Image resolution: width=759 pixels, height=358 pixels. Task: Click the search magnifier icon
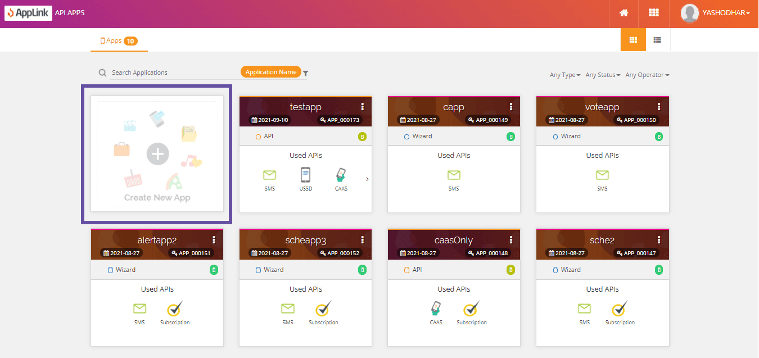pyautogui.click(x=102, y=72)
